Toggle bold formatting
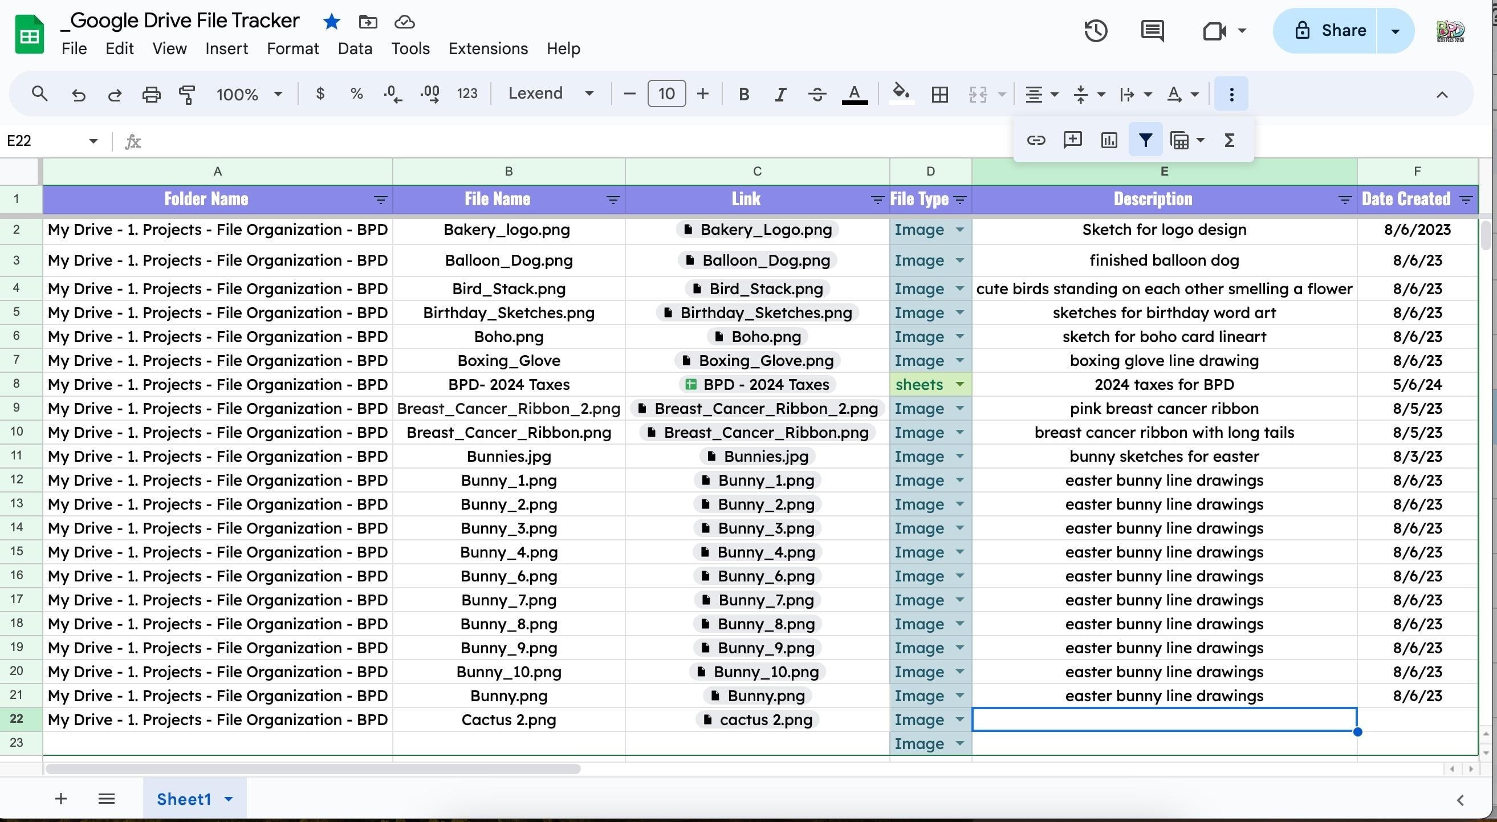 point(744,94)
